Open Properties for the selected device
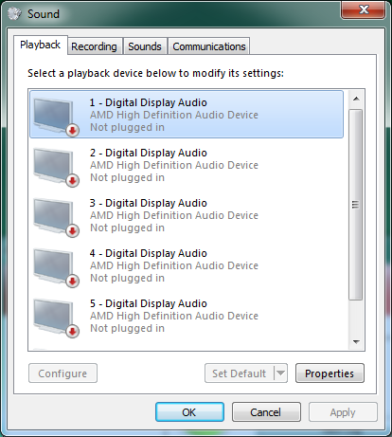Viewport: 392px width, 437px height. point(330,373)
